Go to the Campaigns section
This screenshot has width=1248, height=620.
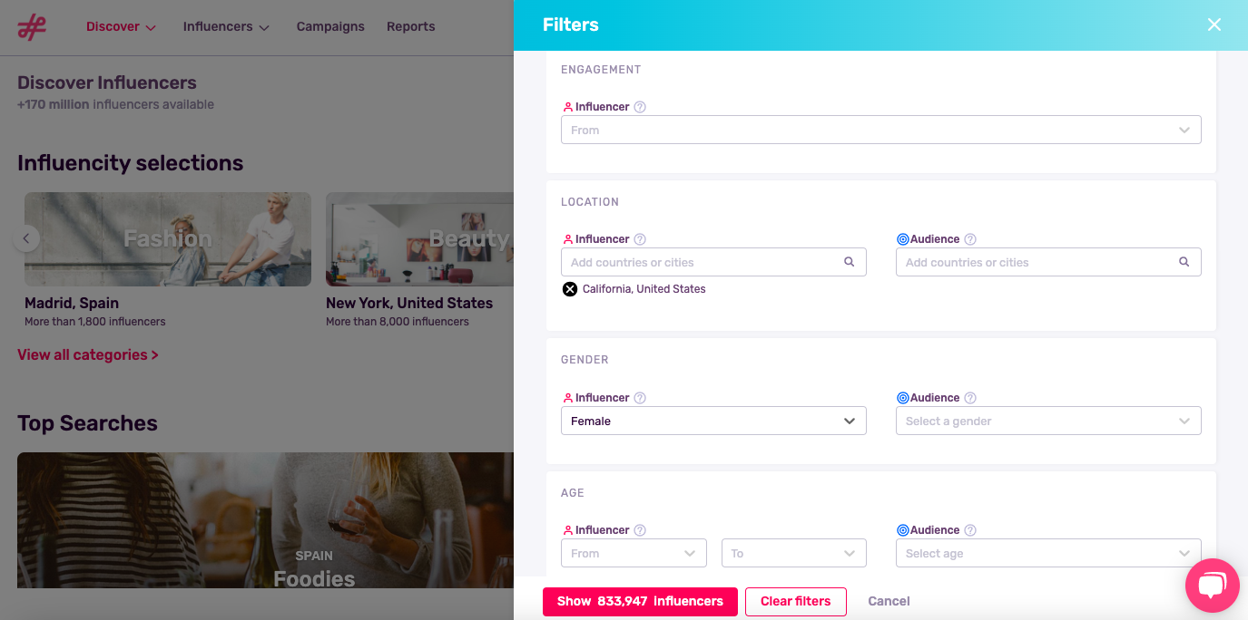tap(330, 26)
